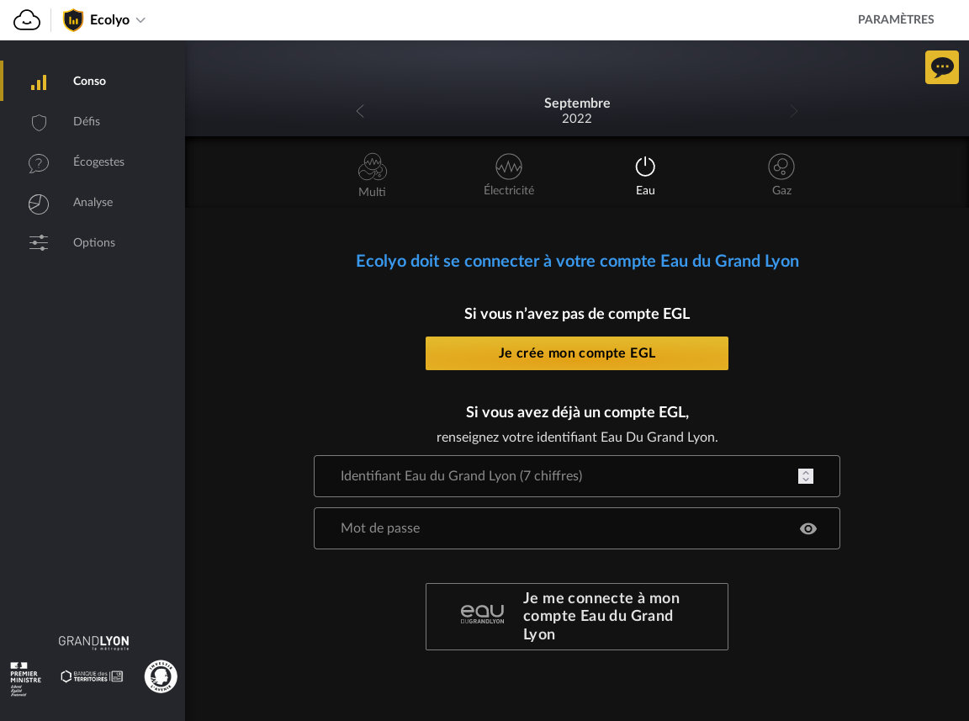This screenshot has width=969, height=721.
Task: Click the Options sliders icon
Action: click(39, 242)
